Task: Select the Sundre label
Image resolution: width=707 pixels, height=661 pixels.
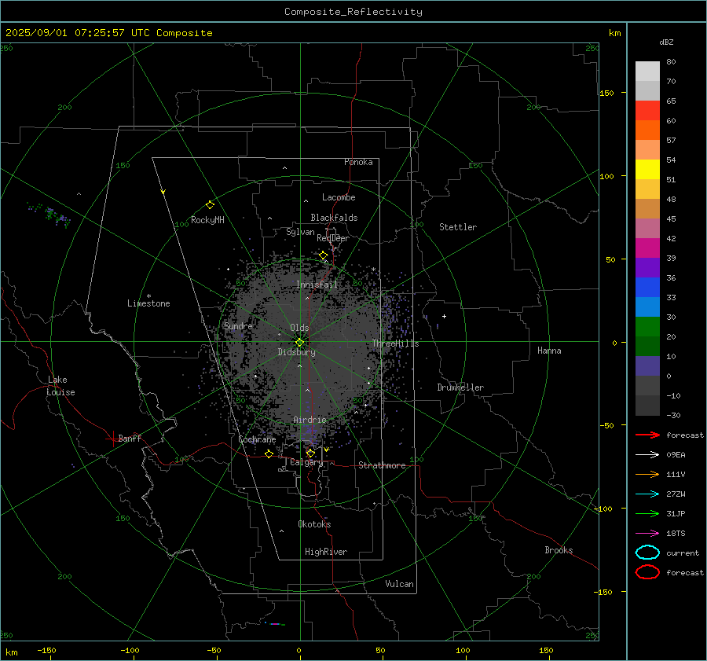Action: point(238,325)
